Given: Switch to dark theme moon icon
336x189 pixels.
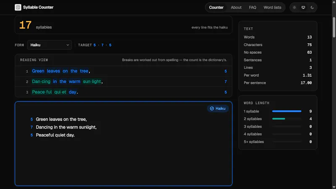Looking at the screenshot, I should [x=312, y=8].
